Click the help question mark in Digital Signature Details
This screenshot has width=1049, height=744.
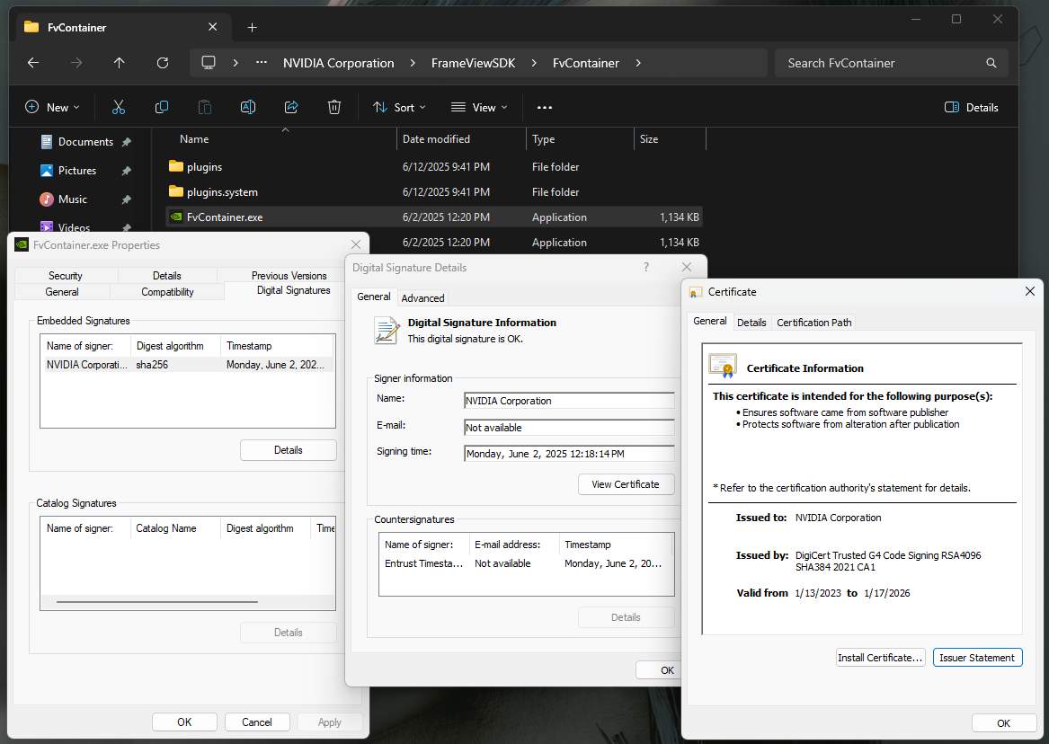point(645,268)
